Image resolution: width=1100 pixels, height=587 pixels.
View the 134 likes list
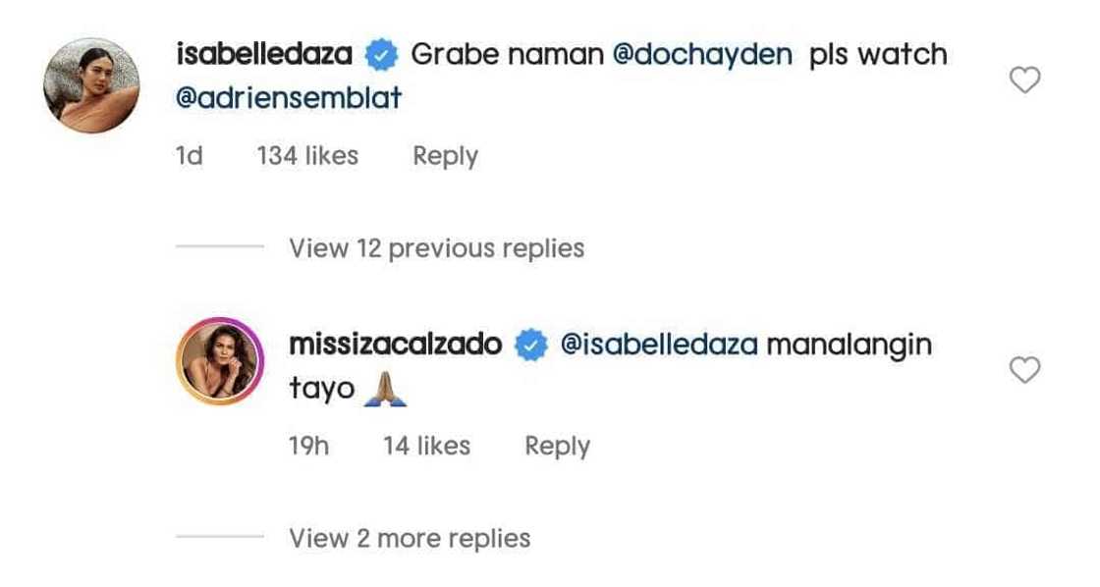point(307,156)
